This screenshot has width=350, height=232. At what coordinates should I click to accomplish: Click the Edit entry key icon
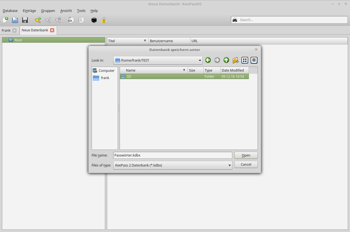pos(48,20)
